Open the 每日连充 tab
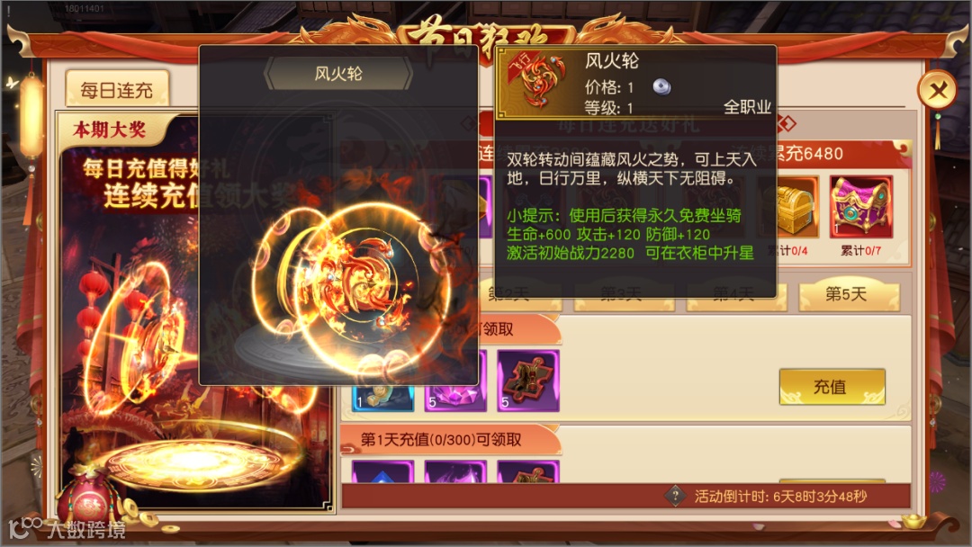Viewport: 972px width, 547px height. pos(117,91)
